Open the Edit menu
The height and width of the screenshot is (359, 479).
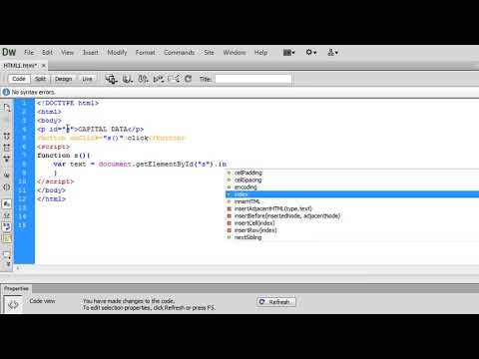pyautogui.click(x=47, y=53)
